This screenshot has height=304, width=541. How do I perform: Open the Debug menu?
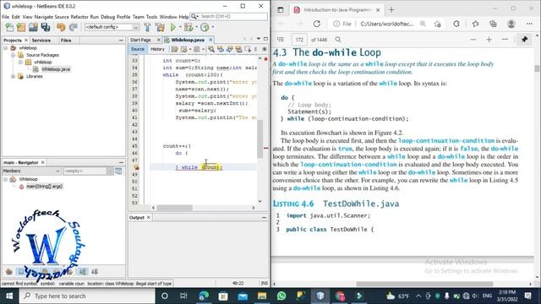(107, 17)
